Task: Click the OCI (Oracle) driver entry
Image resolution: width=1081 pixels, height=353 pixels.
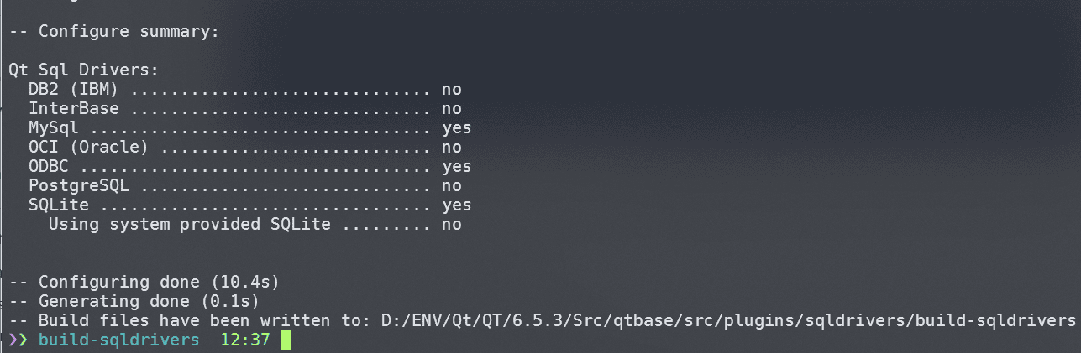Action: pyautogui.click(x=88, y=148)
